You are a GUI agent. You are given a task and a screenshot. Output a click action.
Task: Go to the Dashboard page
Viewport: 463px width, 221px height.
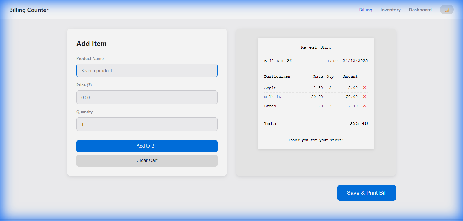(420, 10)
